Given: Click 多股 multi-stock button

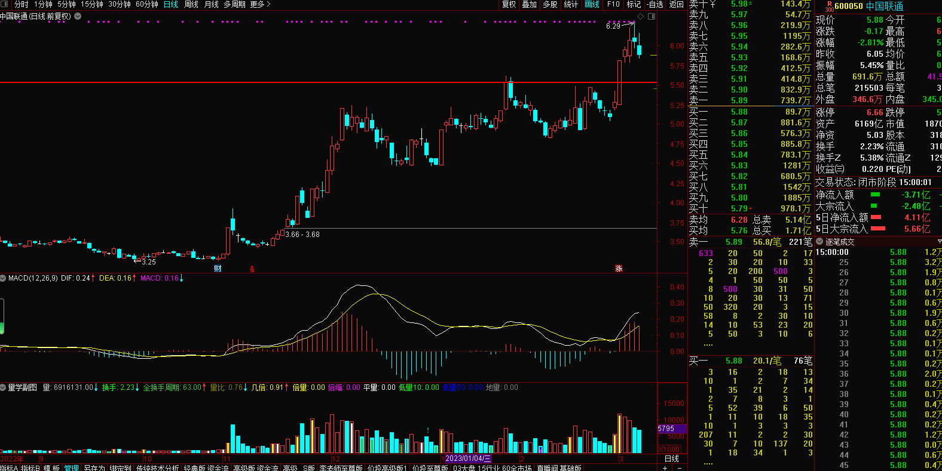Looking at the screenshot, I should 550,4.
